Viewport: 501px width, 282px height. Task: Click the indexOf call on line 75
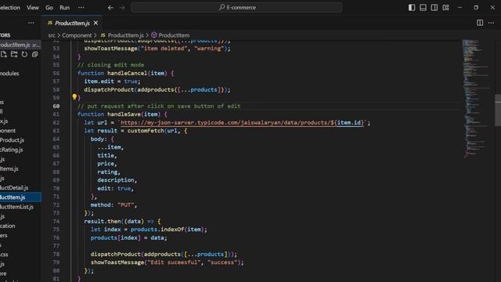(x=172, y=230)
